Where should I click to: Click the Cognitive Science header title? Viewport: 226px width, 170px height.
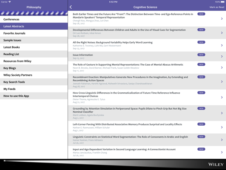[145, 7]
